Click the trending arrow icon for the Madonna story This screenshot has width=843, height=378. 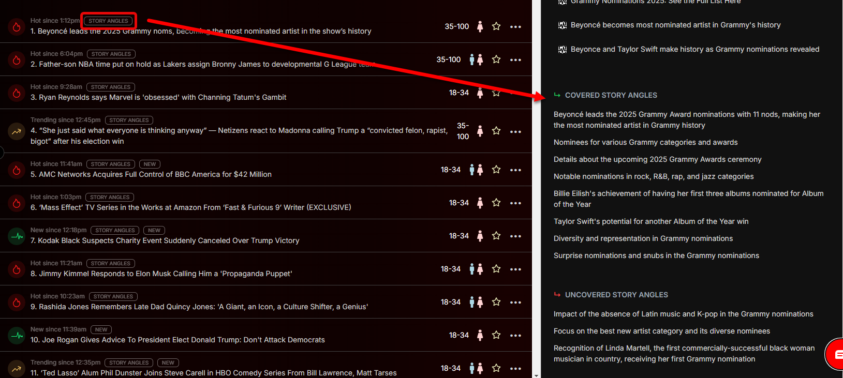point(17,131)
